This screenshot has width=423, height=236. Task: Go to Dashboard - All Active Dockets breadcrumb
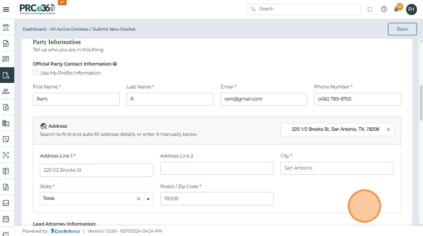point(55,29)
